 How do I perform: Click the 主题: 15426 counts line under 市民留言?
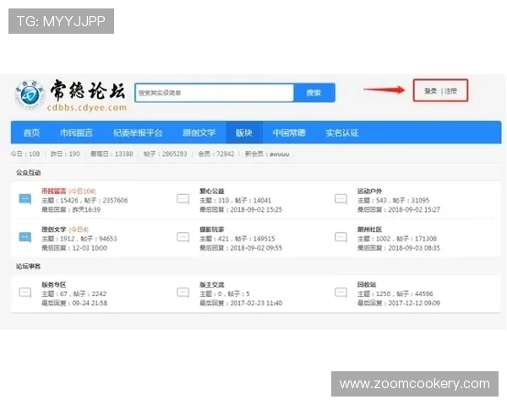84,200
